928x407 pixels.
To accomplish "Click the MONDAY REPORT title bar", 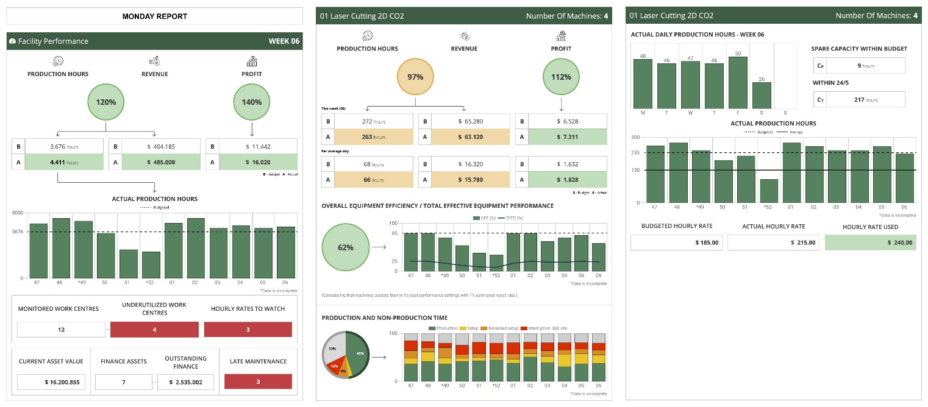I will point(154,16).
